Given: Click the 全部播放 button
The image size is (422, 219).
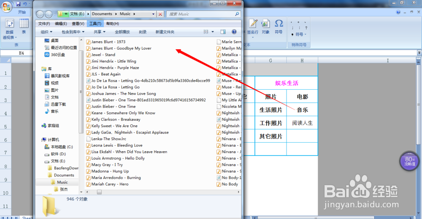Looking at the screenshot, I should tap(122, 32).
